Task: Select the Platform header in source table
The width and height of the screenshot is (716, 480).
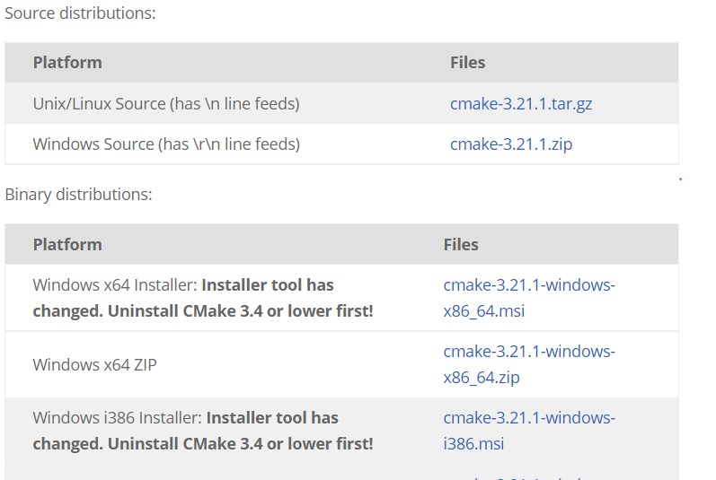Action: tap(67, 63)
